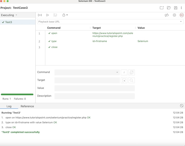This screenshot has width=185, height=146.
Task: Select the Test3 test in sidebar
Action: click(x=18, y=22)
